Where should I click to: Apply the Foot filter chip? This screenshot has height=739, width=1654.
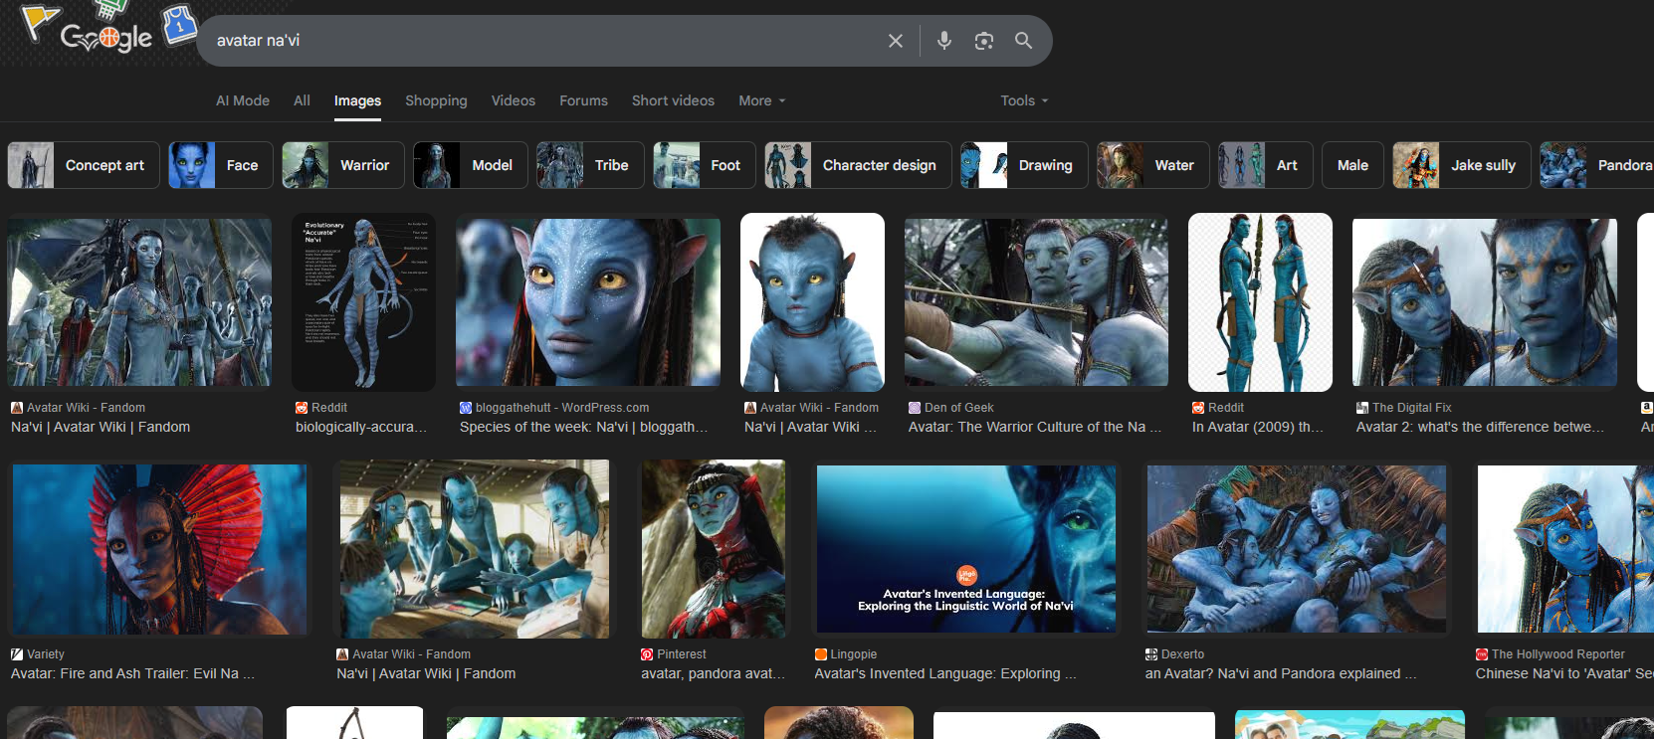tap(705, 165)
